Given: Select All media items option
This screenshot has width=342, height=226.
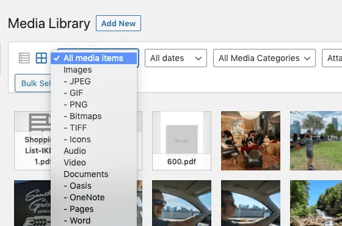Looking at the screenshot, I should [94, 58].
